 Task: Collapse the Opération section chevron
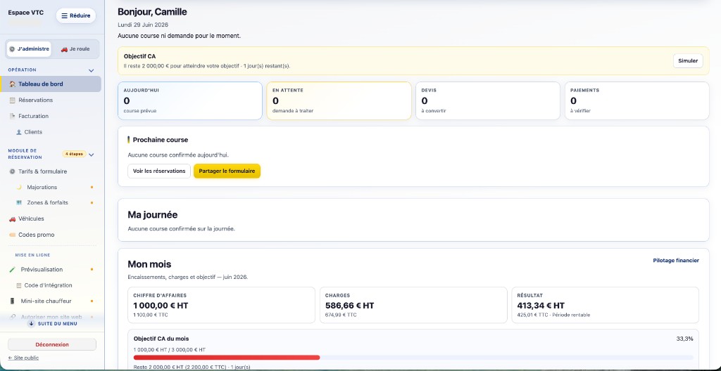(x=91, y=71)
